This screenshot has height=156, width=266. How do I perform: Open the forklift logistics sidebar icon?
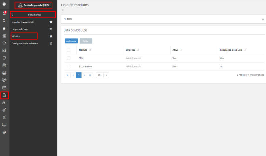click(4, 50)
